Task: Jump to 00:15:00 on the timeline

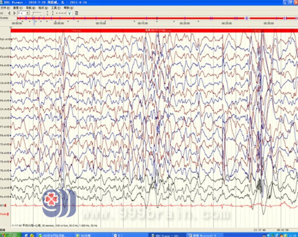Action: point(142,23)
